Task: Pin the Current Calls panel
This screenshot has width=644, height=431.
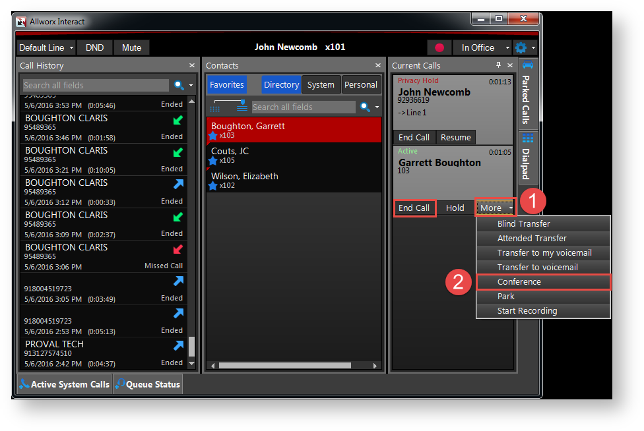Action: pos(498,65)
